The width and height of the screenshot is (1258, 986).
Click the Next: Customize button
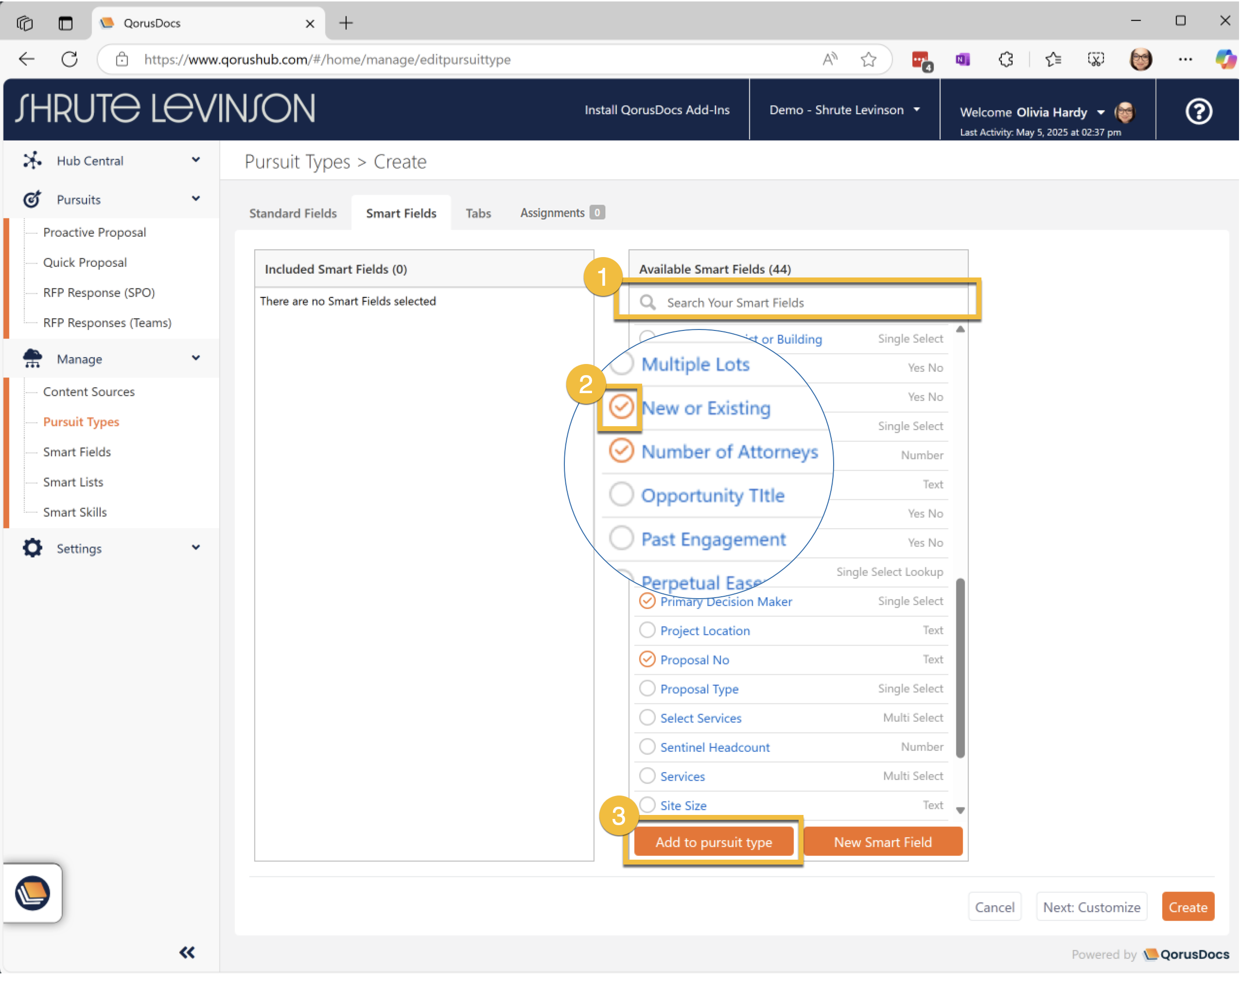tap(1091, 907)
